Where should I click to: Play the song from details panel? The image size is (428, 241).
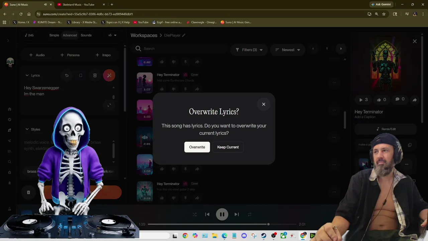(363, 99)
